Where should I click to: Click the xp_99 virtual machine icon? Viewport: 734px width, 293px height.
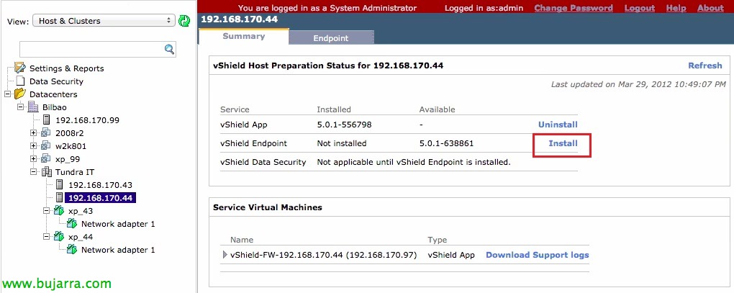(46, 158)
